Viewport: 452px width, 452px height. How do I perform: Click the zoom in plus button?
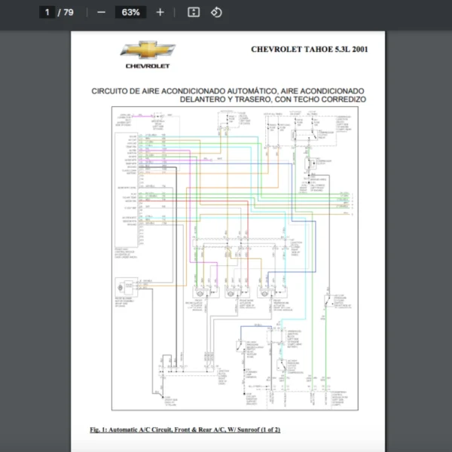160,12
